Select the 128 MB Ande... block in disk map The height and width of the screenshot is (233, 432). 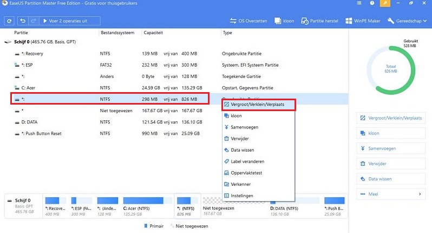click(x=107, y=206)
